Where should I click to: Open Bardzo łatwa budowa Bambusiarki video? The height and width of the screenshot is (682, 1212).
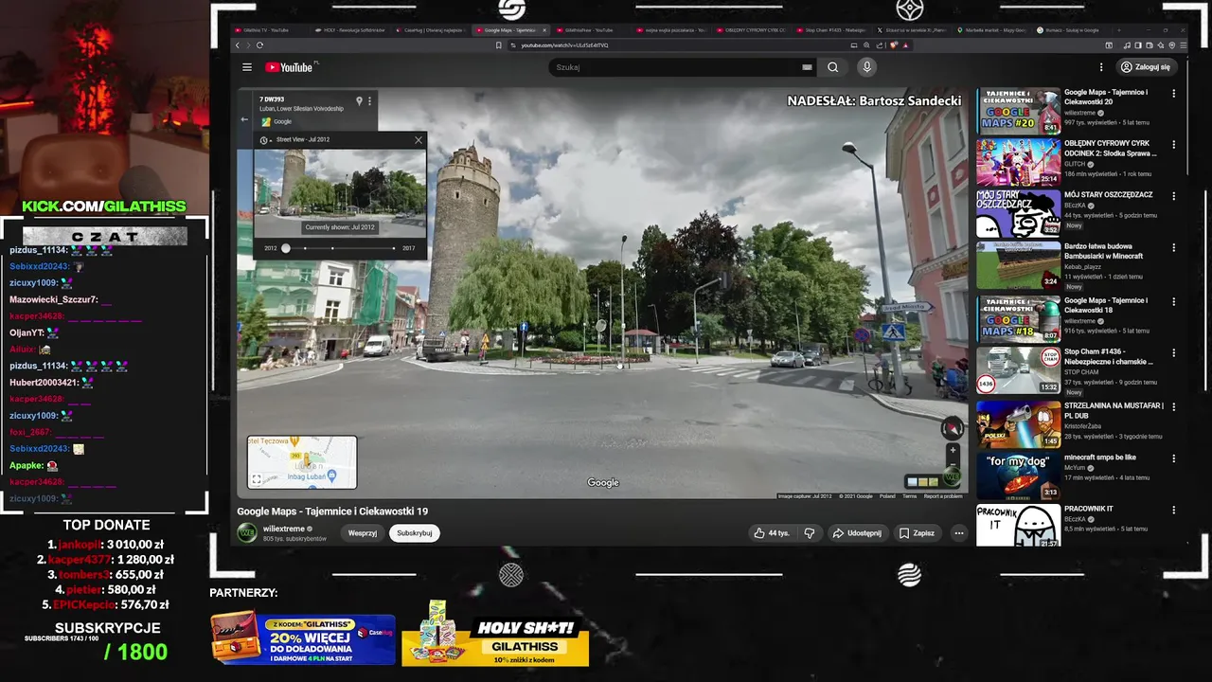(1019, 266)
